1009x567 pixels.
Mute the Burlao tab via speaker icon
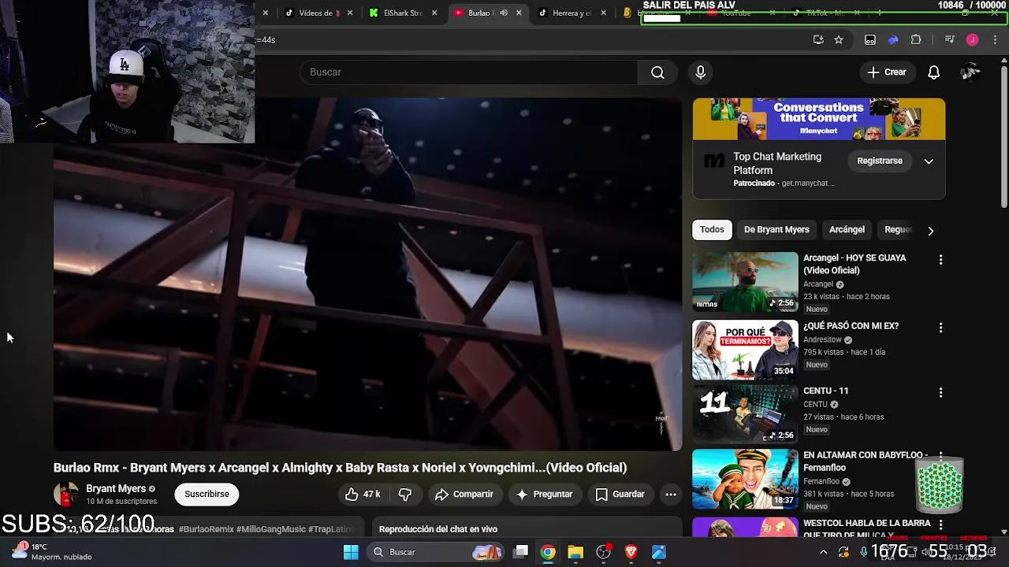pos(504,13)
